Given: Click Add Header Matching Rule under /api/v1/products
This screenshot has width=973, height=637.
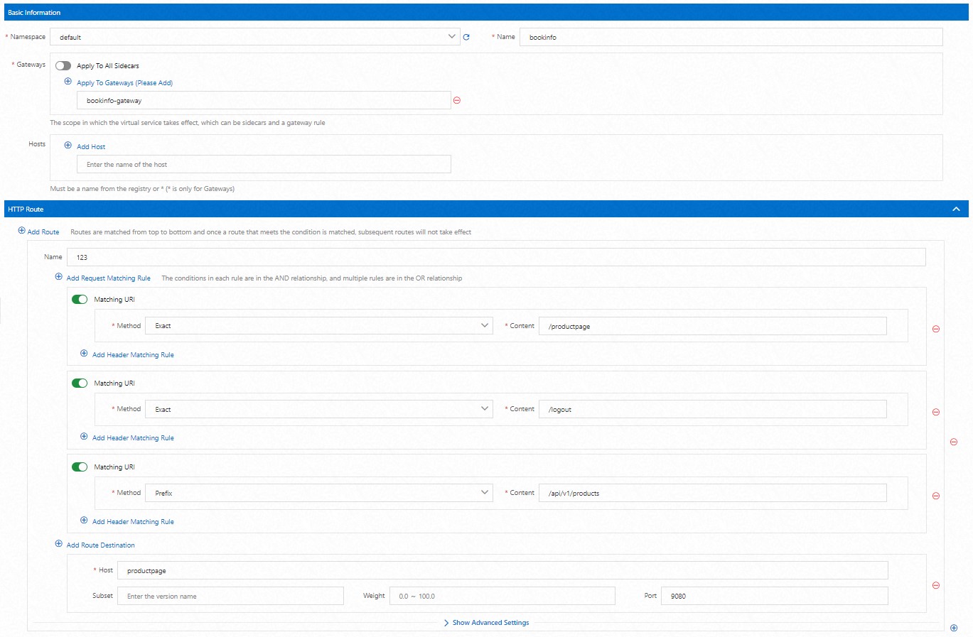Looking at the screenshot, I should point(133,522).
